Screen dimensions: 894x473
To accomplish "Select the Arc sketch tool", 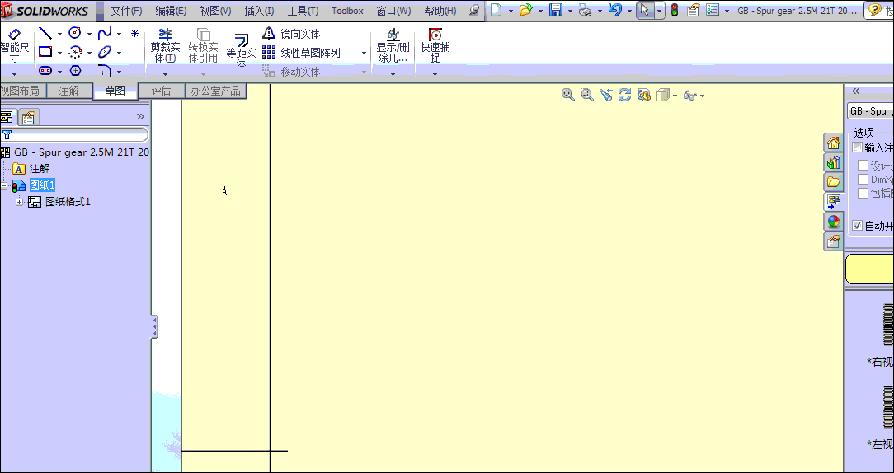I will point(75,53).
